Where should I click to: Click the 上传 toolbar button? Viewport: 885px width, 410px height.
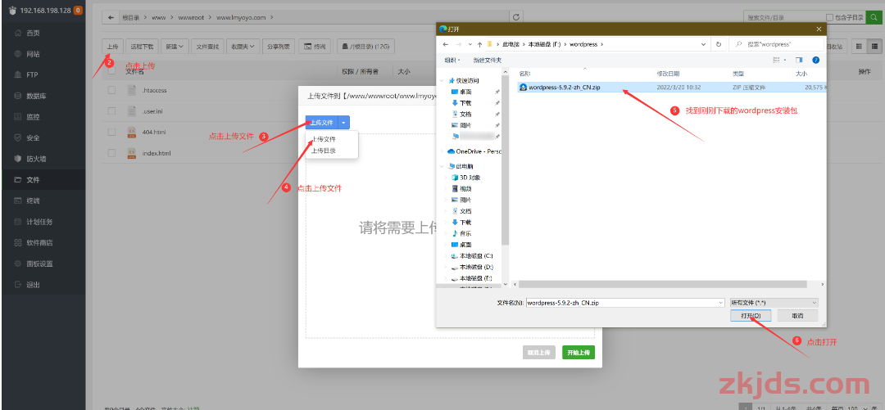pyautogui.click(x=112, y=47)
